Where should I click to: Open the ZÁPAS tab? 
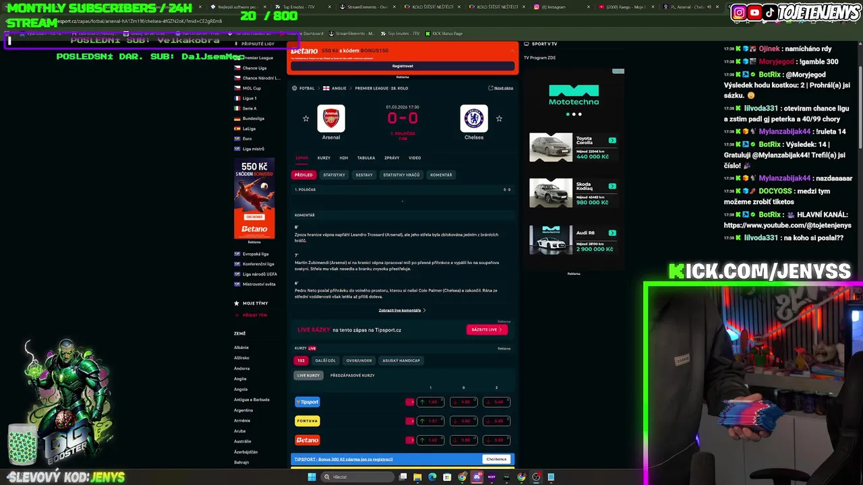coord(301,158)
